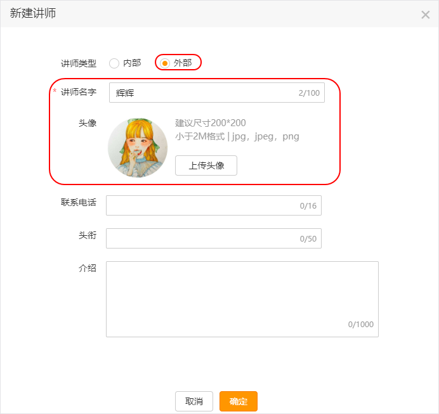Image resolution: width=439 pixels, height=414 pixels.
Task: Click the 取消 button
Action: pyautogui.click(x=194, y=401)
